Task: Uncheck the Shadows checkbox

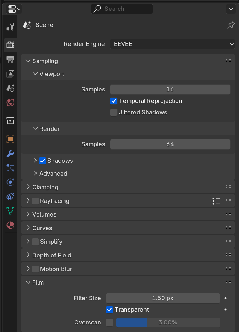Action: tap(42, 161)
